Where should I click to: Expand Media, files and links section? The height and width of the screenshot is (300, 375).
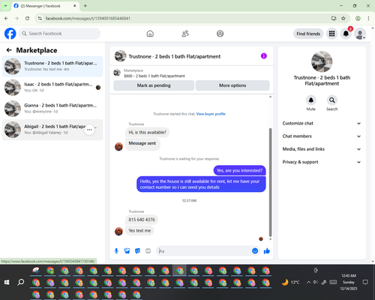click(x=322, y=149)
